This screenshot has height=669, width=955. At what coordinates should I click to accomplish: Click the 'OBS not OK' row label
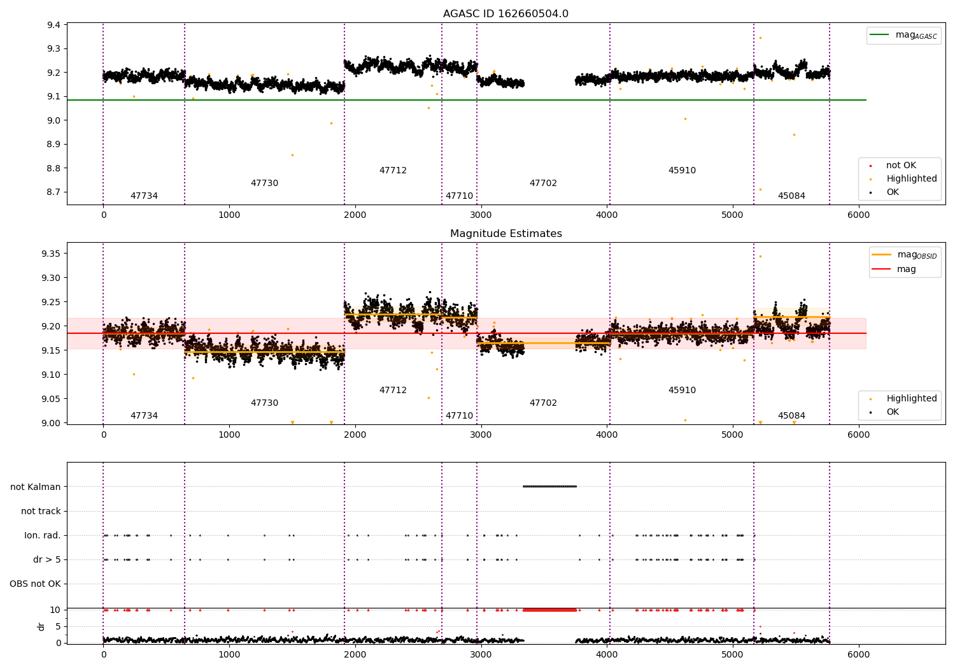tap(36, 584)
